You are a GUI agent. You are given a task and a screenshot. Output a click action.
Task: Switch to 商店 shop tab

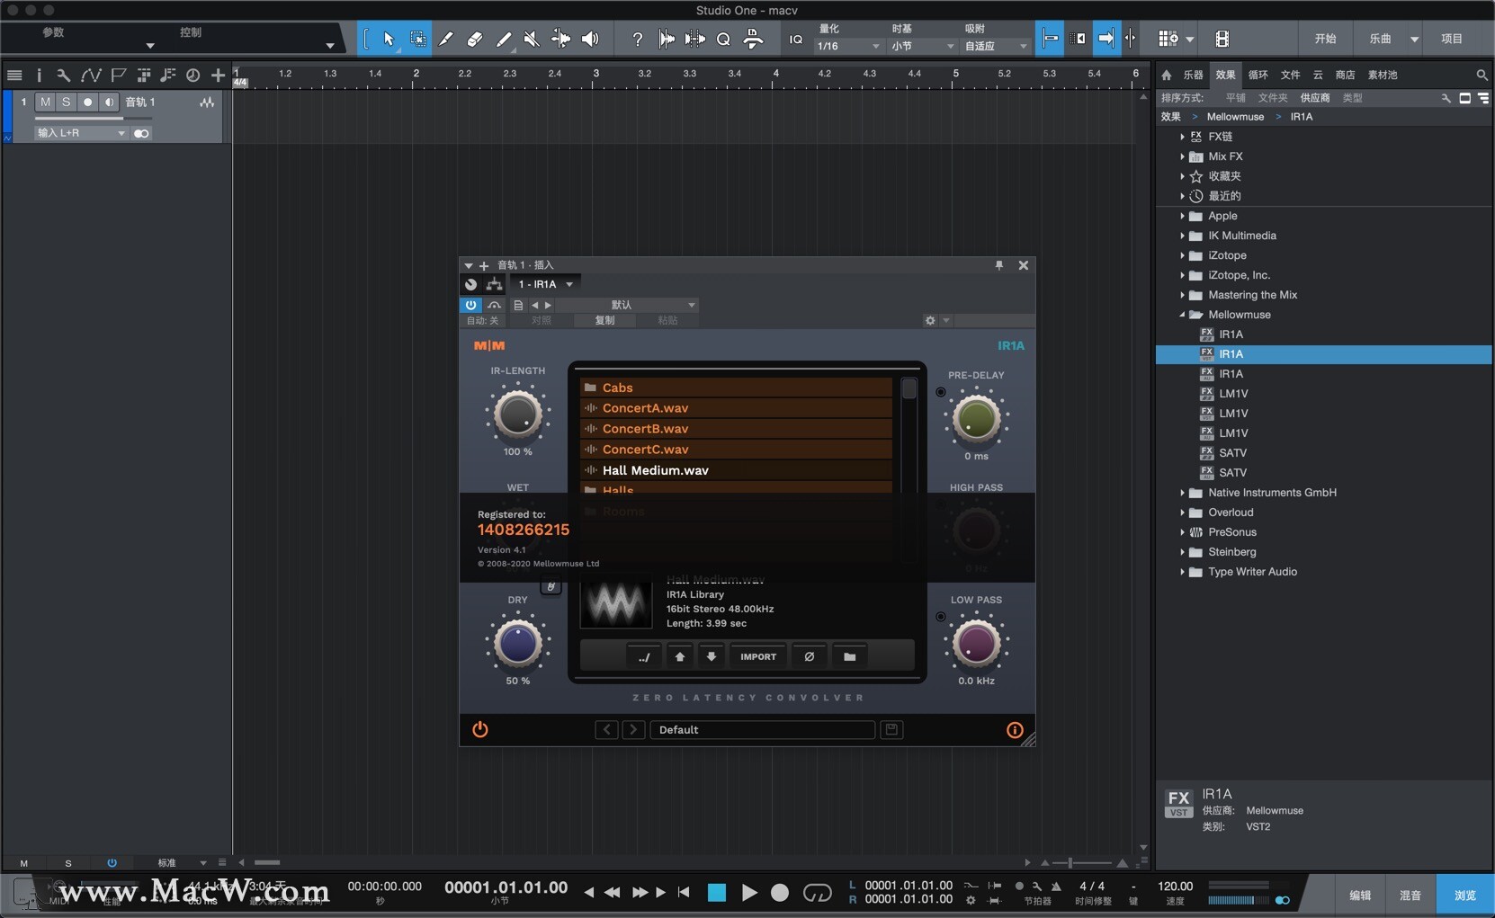1345,76
